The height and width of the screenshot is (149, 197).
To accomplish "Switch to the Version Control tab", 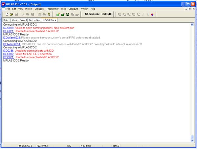I will [x=19, y=20].
